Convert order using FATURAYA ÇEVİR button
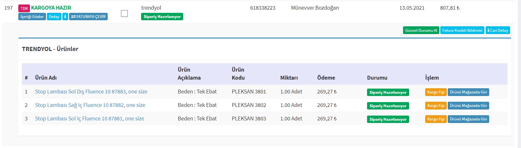The width and height of the screenshot is (521, 148). point(88,17)
